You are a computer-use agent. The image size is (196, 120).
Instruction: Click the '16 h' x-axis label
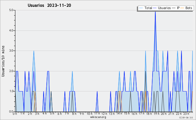coord(134,114)
